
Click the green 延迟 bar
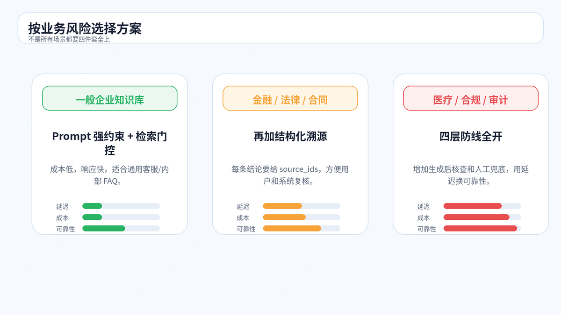click(121, 206)
